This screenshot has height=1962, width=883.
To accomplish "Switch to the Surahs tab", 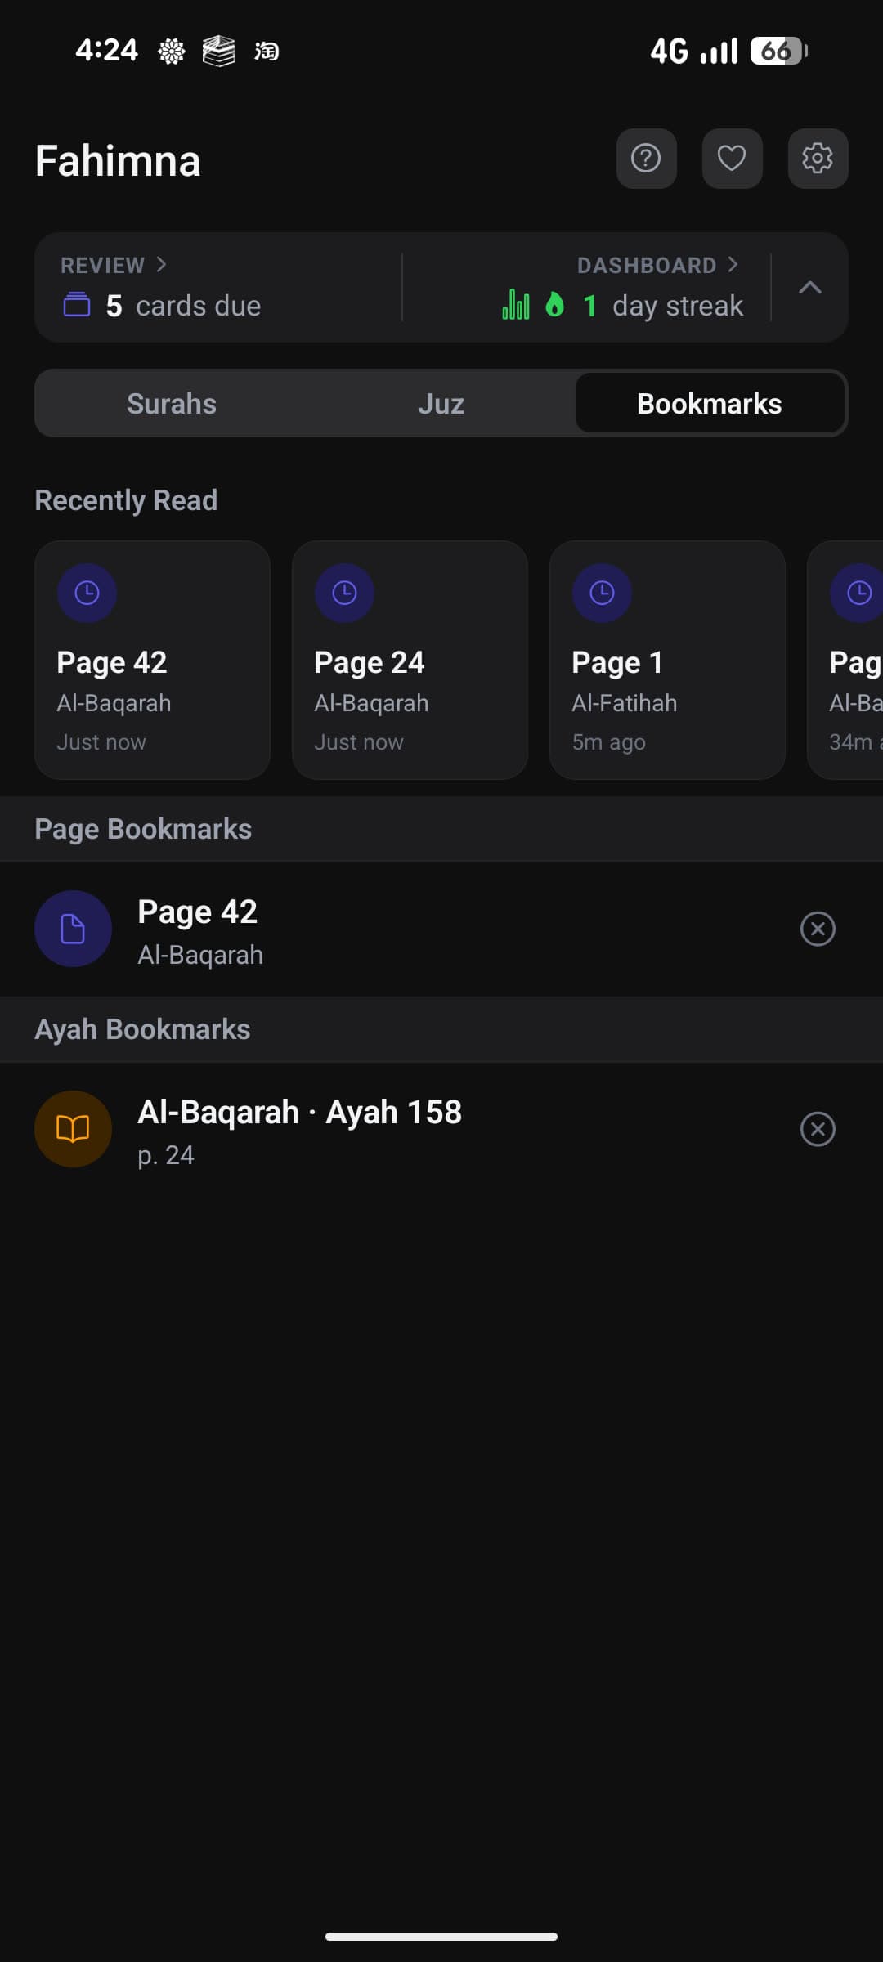I will 172,403.
